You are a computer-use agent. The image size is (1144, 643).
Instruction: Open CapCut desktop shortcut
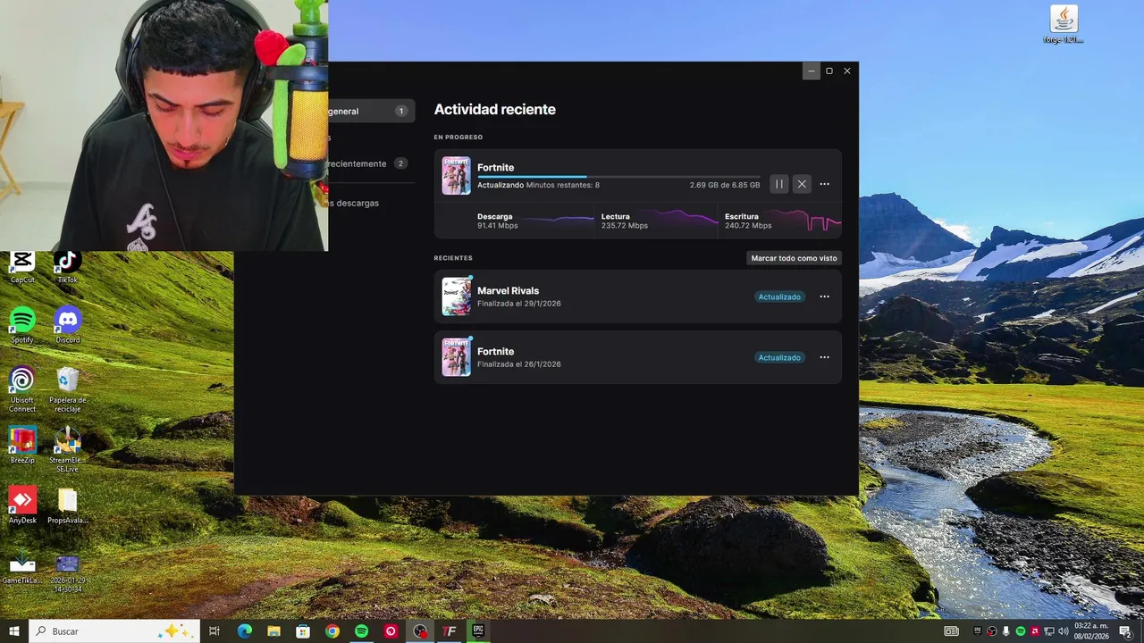pos(22,266)
